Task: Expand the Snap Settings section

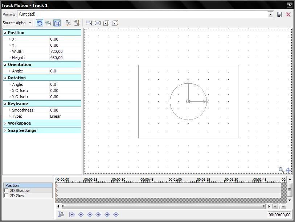Action: (5, 130)
